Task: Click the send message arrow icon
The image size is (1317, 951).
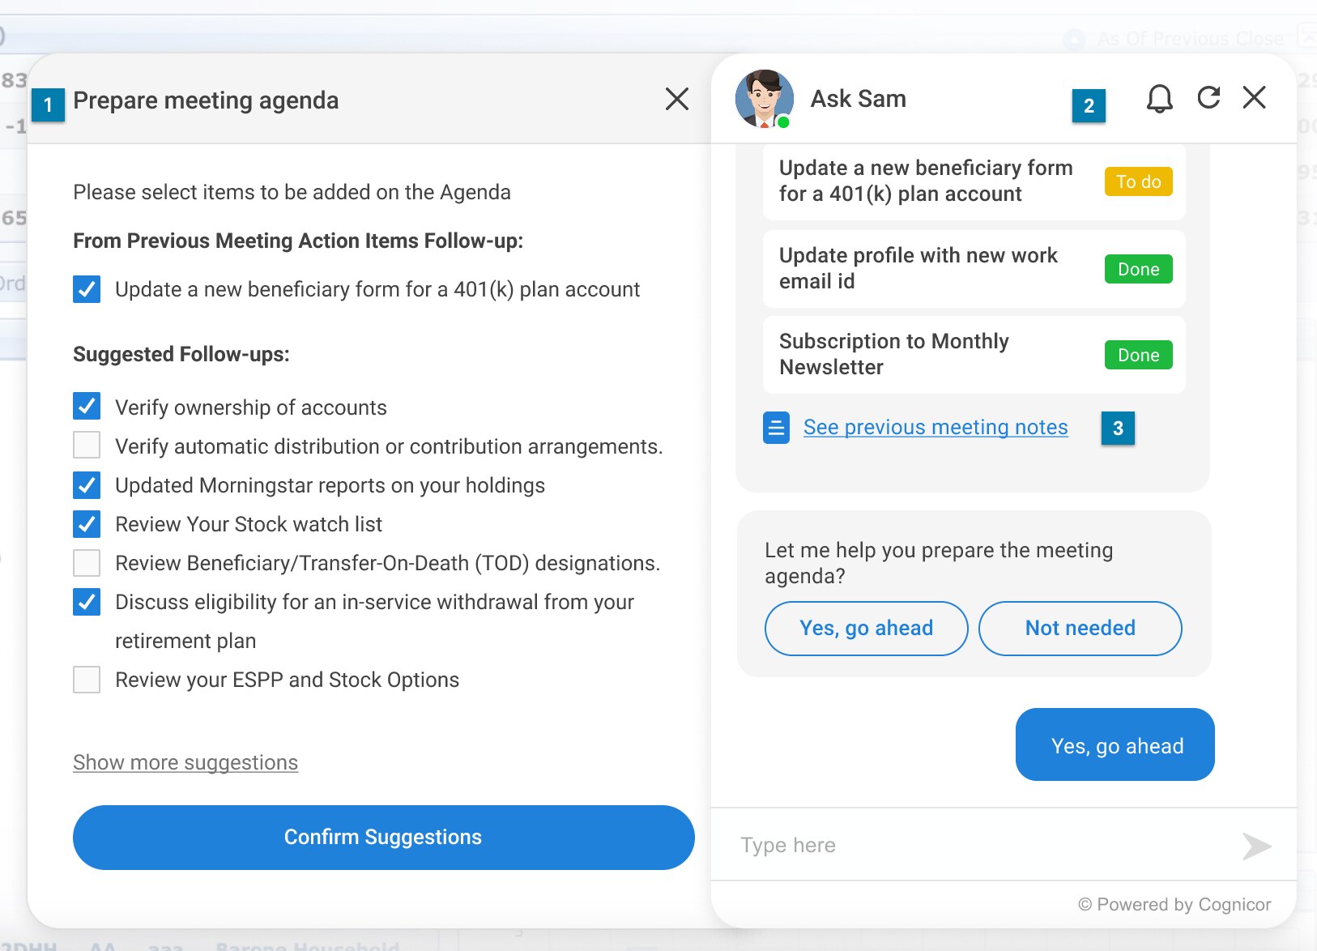Action: pyautogui.click(x=1256, y=846)
